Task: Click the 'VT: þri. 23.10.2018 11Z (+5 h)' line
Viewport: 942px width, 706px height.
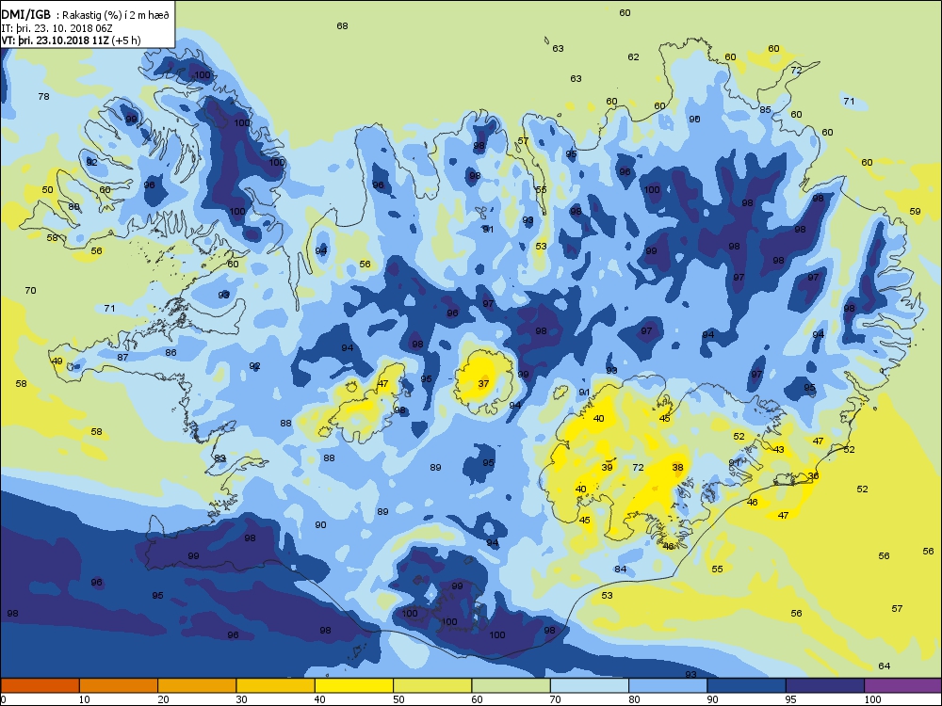Action: point(71,40)
